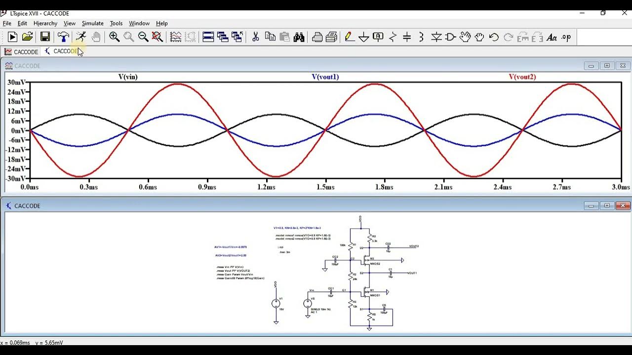Click the 1.5ms time axis label

click(325, 187)
